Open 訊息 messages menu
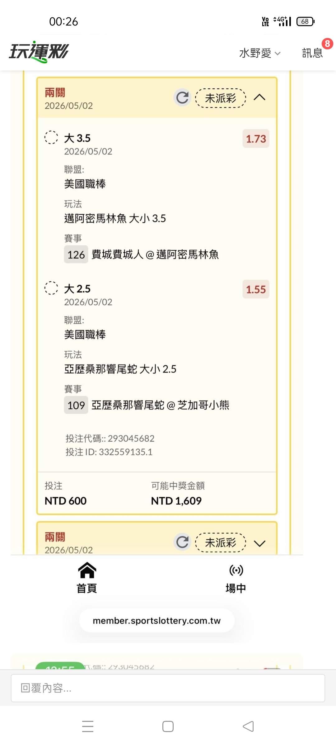This screenshot has width=336, height=747. tap(312, 53)
